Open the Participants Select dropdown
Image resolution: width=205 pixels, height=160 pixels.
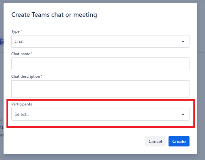(100, 114)
